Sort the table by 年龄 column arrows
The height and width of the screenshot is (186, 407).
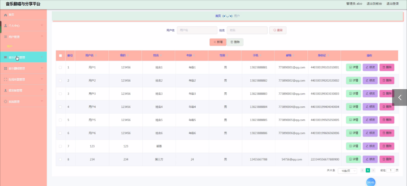pos(194,55)
